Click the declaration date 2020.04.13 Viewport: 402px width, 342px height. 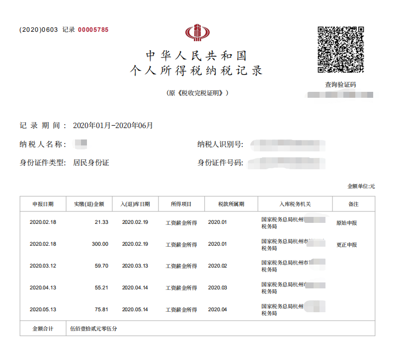(43, 287)
